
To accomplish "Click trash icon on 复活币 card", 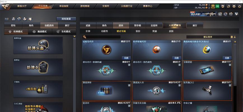I will pos(129,106).
